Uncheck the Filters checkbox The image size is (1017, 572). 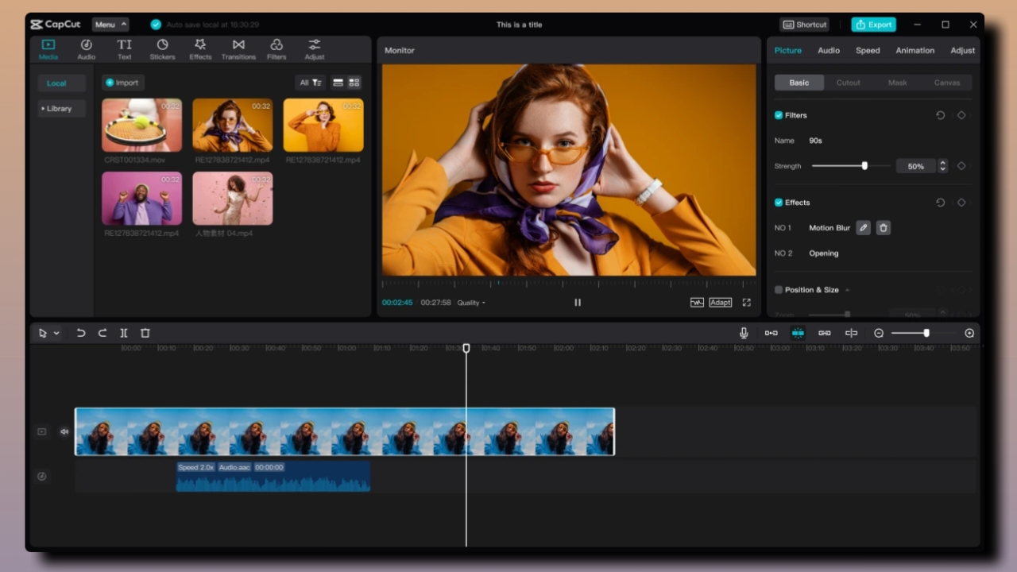click(779, 115)
